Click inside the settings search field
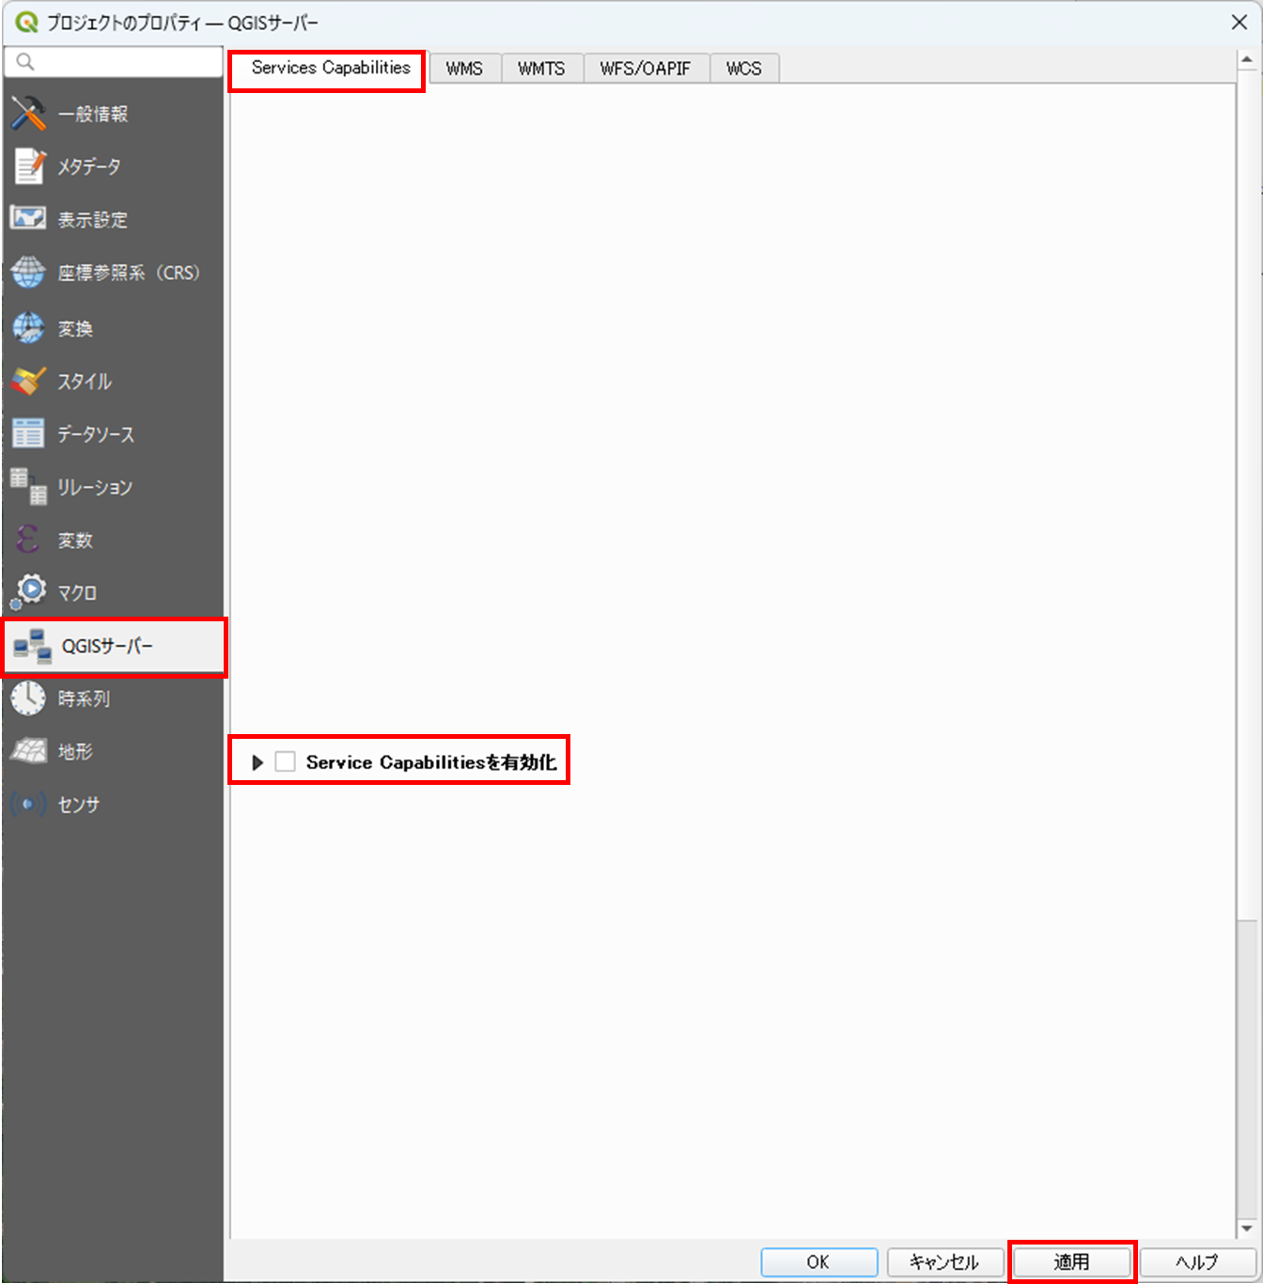This screenshot has height=1284, width=1263. point(113,61)
